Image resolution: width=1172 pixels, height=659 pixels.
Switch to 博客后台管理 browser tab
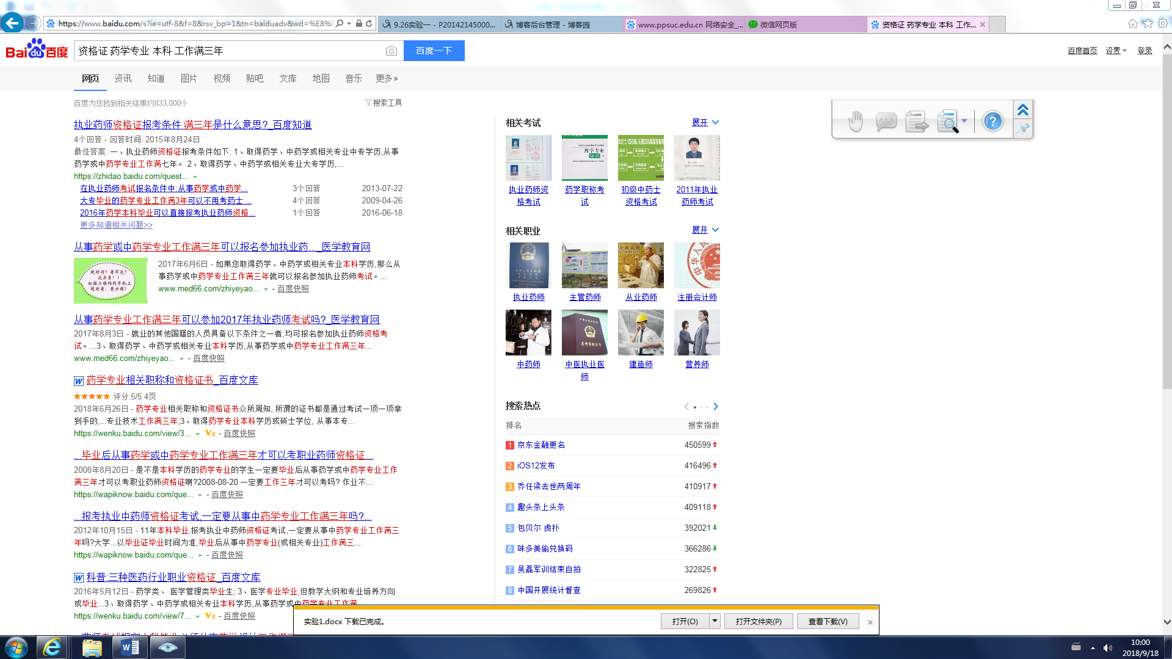pos(561,24)
